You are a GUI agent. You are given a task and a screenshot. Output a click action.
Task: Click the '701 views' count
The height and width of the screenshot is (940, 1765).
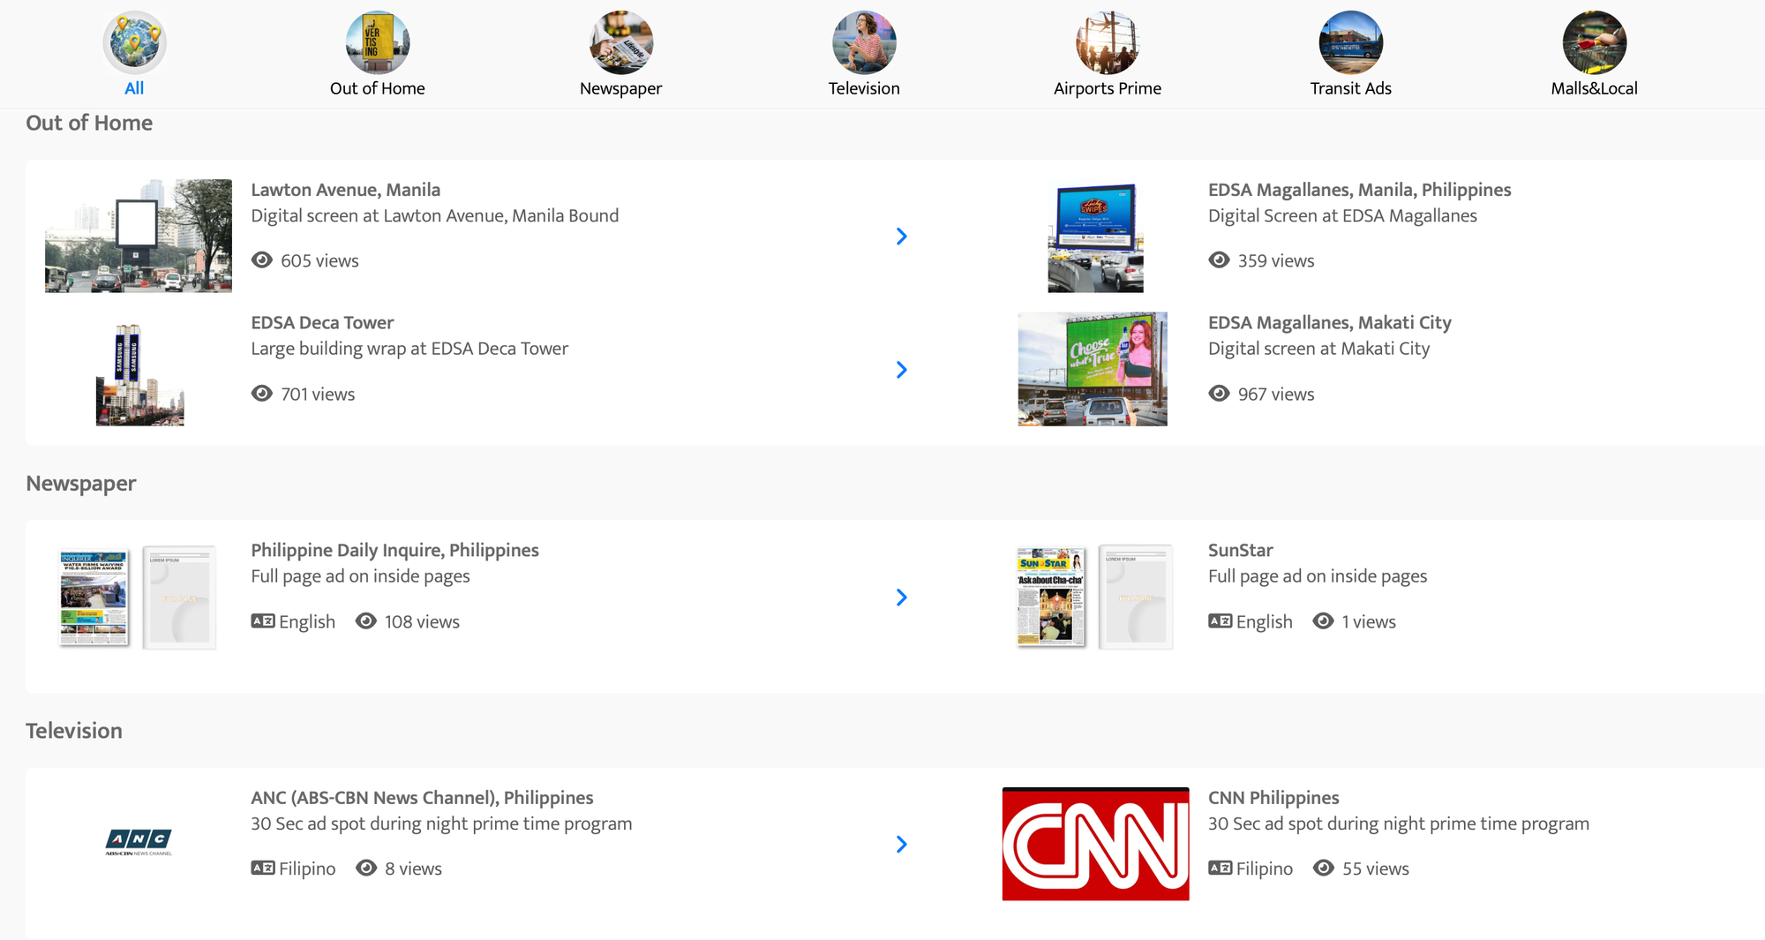[x=318, y=395]
